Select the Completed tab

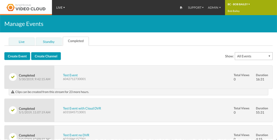coord(76,41)
